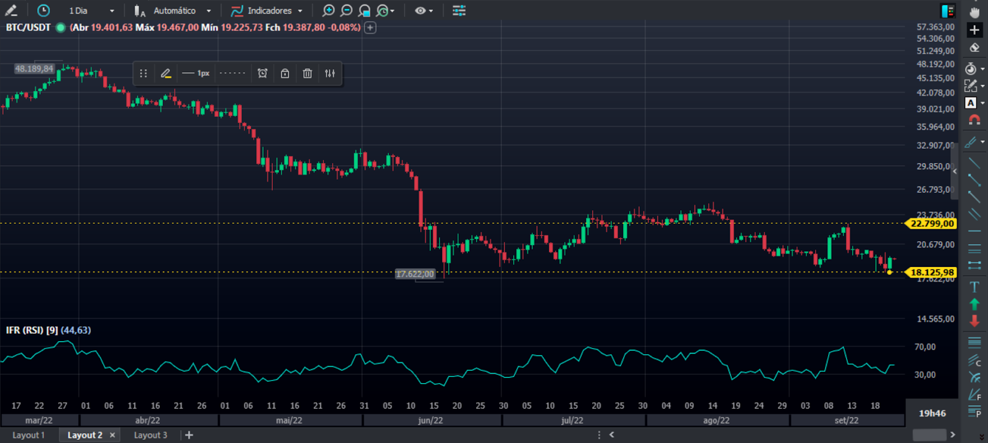Set an alarm on the selected line
The height and width of the screenshot is (443, 988).
pyautogui.click(x=262, y=74)
